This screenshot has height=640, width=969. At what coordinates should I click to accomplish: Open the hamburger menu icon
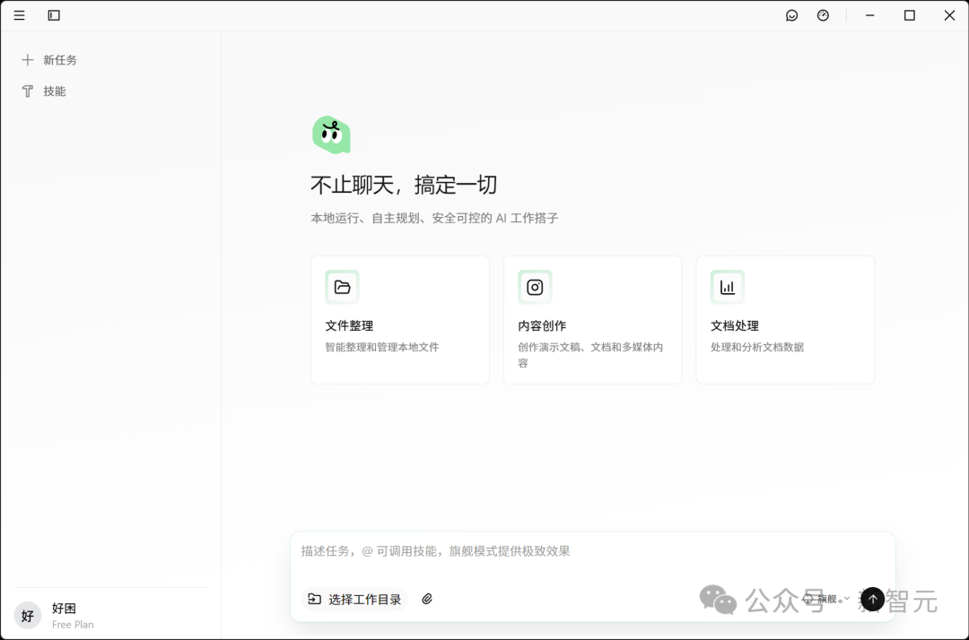pyautogui.click(x=19, y=15)
